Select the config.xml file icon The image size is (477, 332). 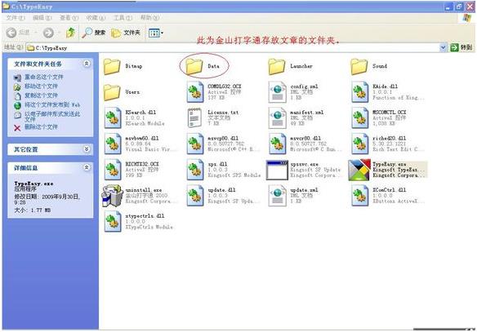click(277, 92)
